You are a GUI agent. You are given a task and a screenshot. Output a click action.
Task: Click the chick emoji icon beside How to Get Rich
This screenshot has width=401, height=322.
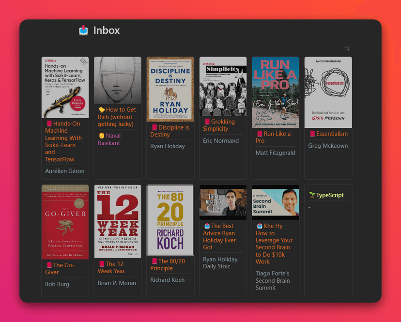pyautogui.click(x=102, y=110)
